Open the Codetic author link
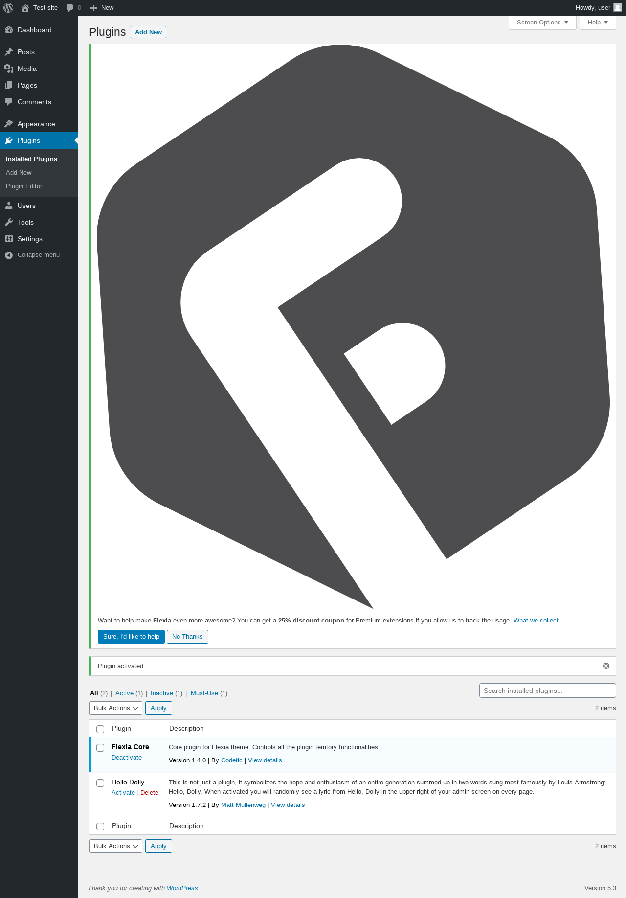Image resolution: width=626 pixels, height=898 pixels. tap(231, 760)
